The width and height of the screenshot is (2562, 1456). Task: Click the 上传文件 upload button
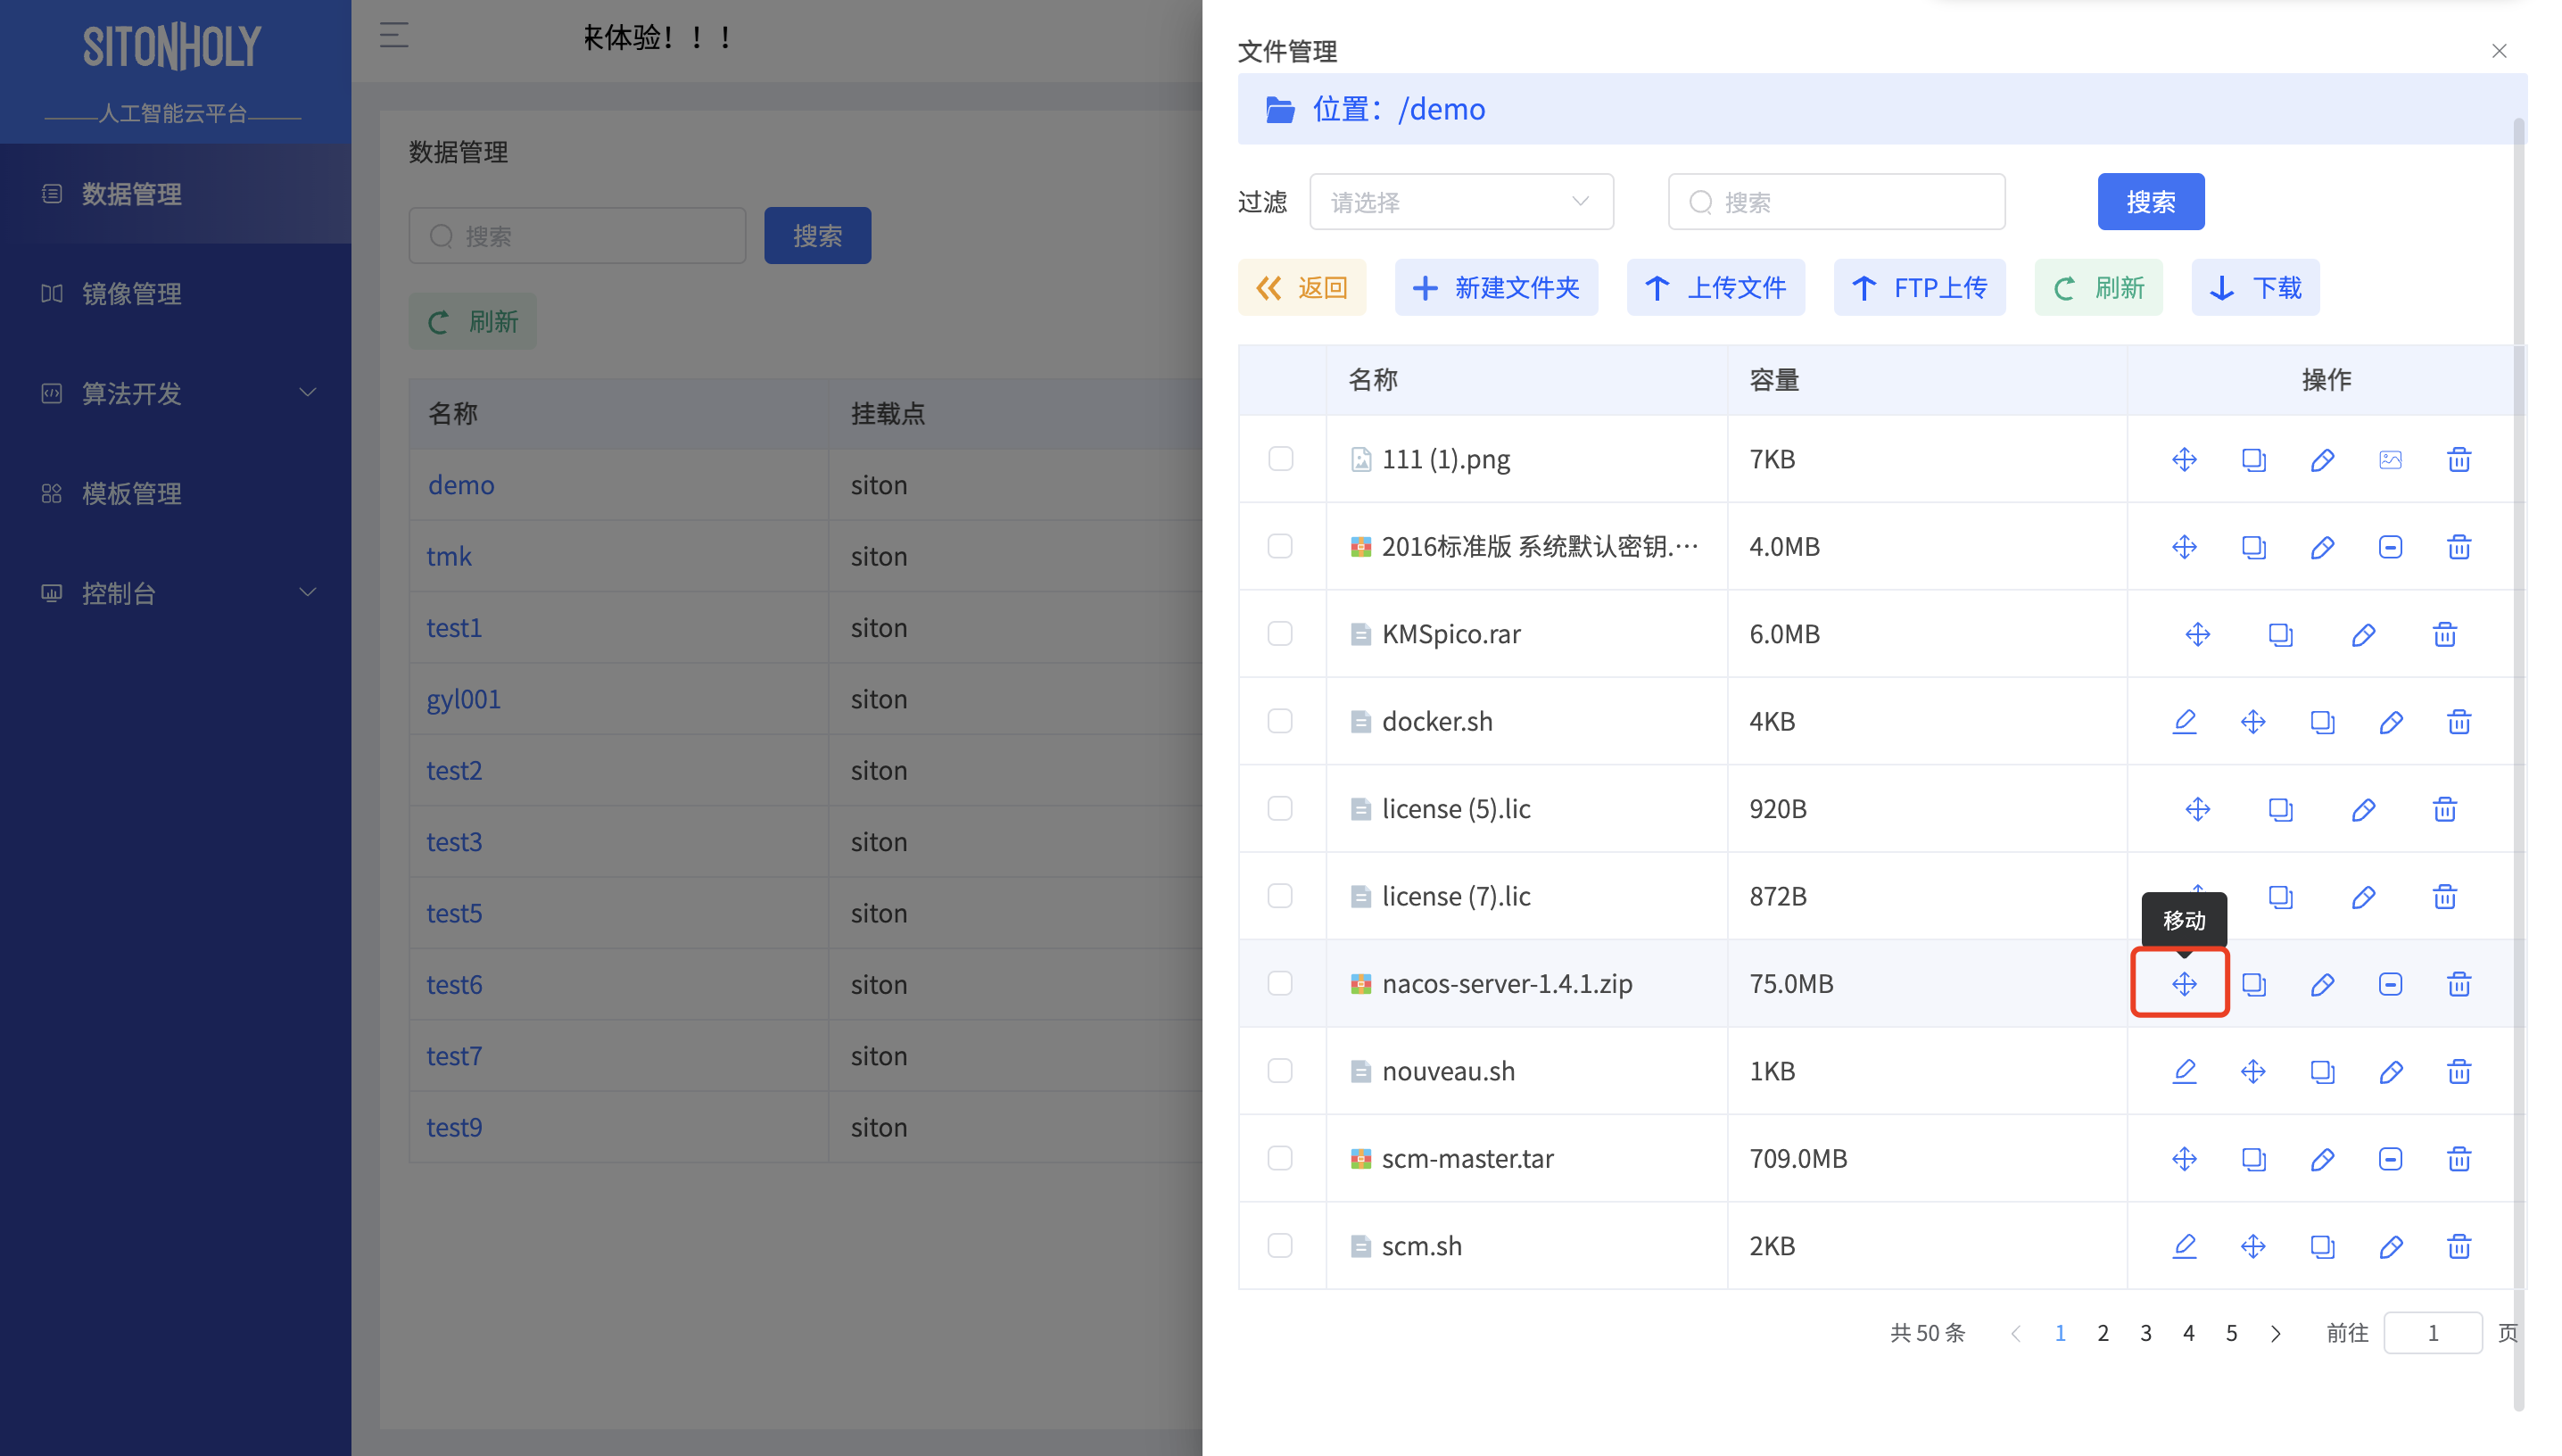coord(1715,288)
